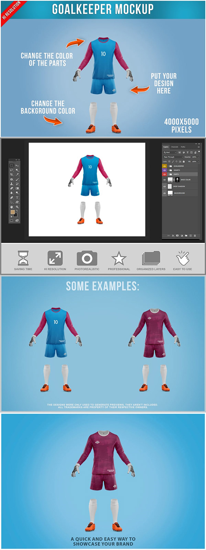Open the foreground color swatch
The image size is (206, 550).
(13, 212)
